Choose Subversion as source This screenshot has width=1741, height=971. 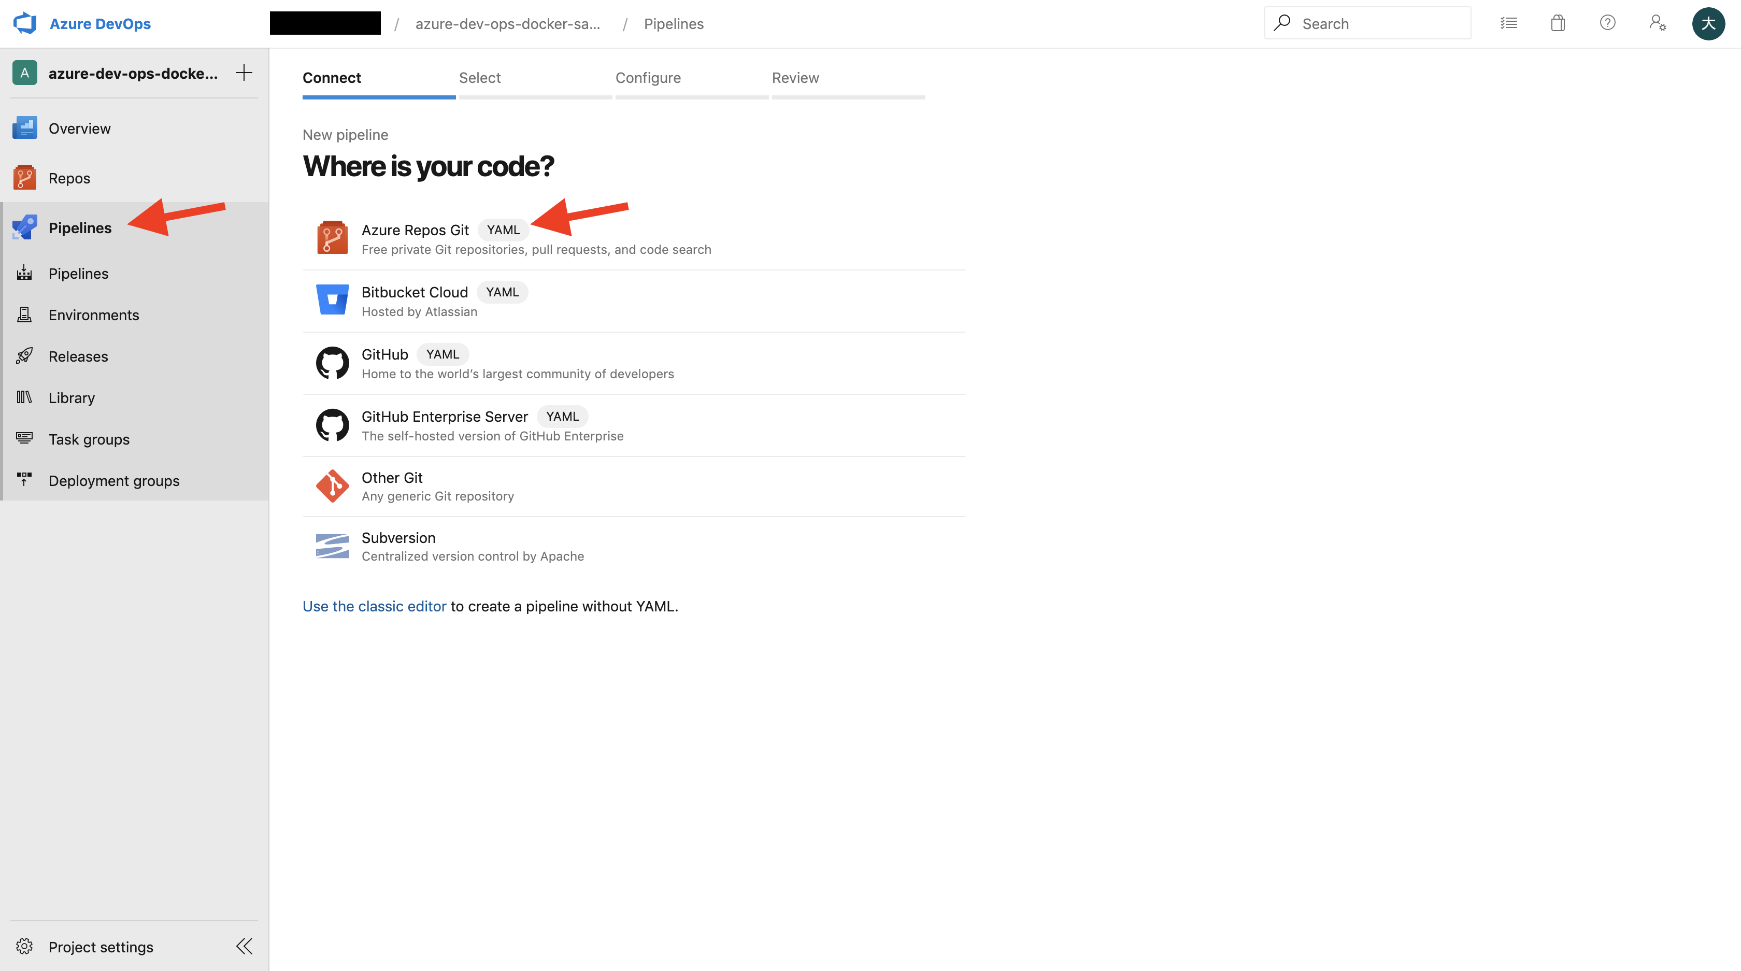click(x=633, y=547)
